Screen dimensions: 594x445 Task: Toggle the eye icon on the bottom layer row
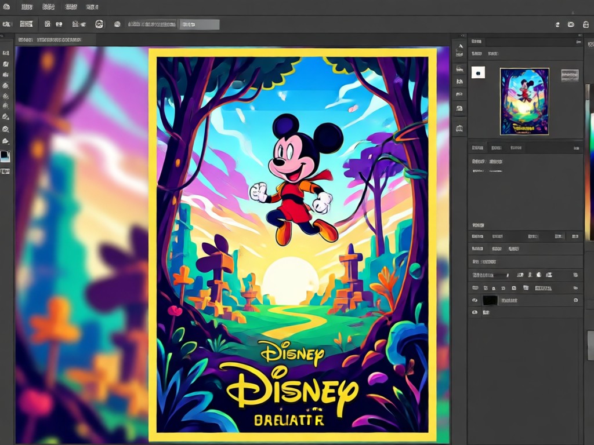pos(475,312)
